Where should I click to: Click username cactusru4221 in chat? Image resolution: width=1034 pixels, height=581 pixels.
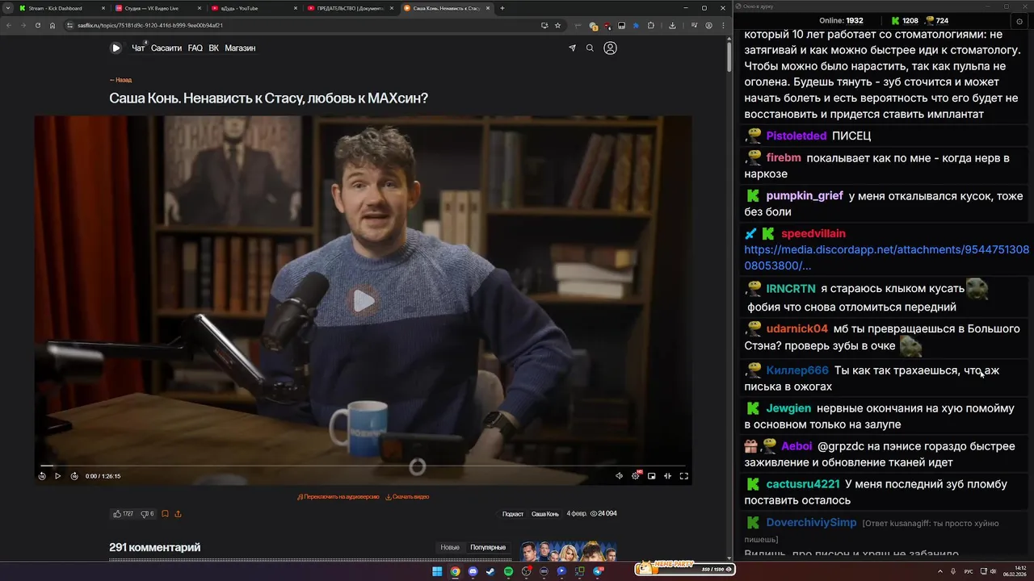(x=803, y=484)
